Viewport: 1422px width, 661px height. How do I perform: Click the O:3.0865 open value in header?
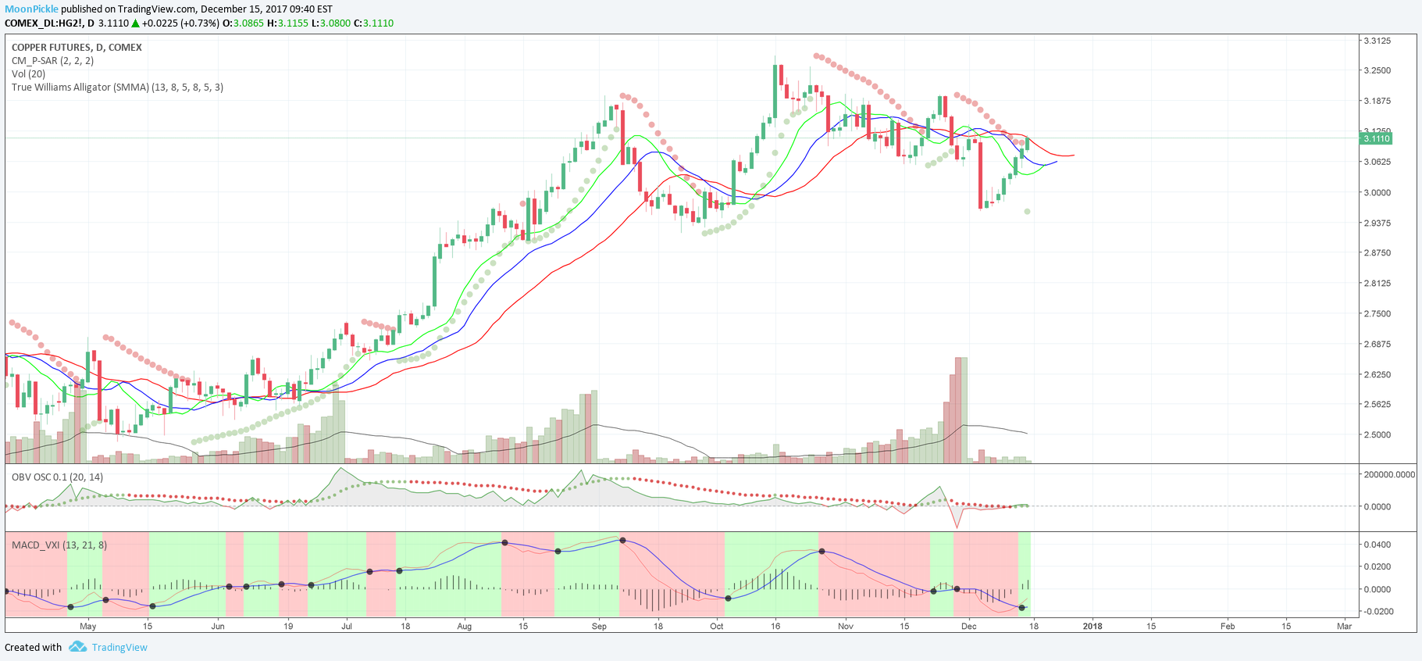point(243,23)
